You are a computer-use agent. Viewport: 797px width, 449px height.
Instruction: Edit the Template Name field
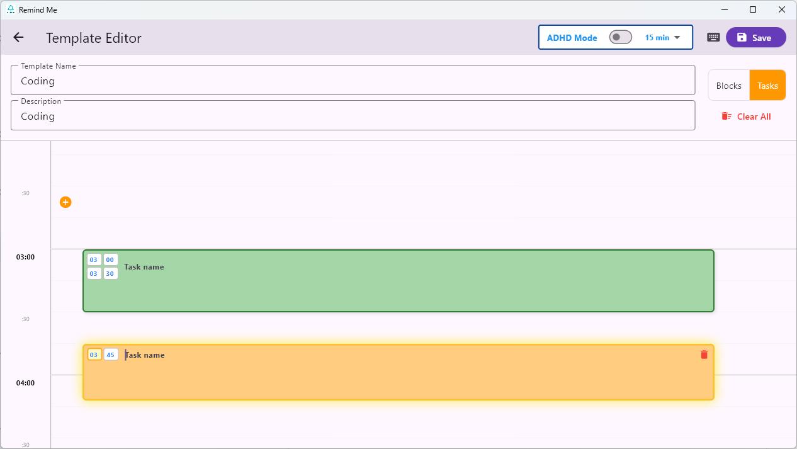[353, 80]
